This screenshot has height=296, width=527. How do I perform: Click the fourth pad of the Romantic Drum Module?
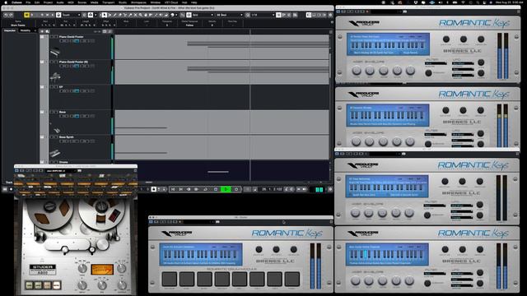pyautogui.click(x=222, y=280)
